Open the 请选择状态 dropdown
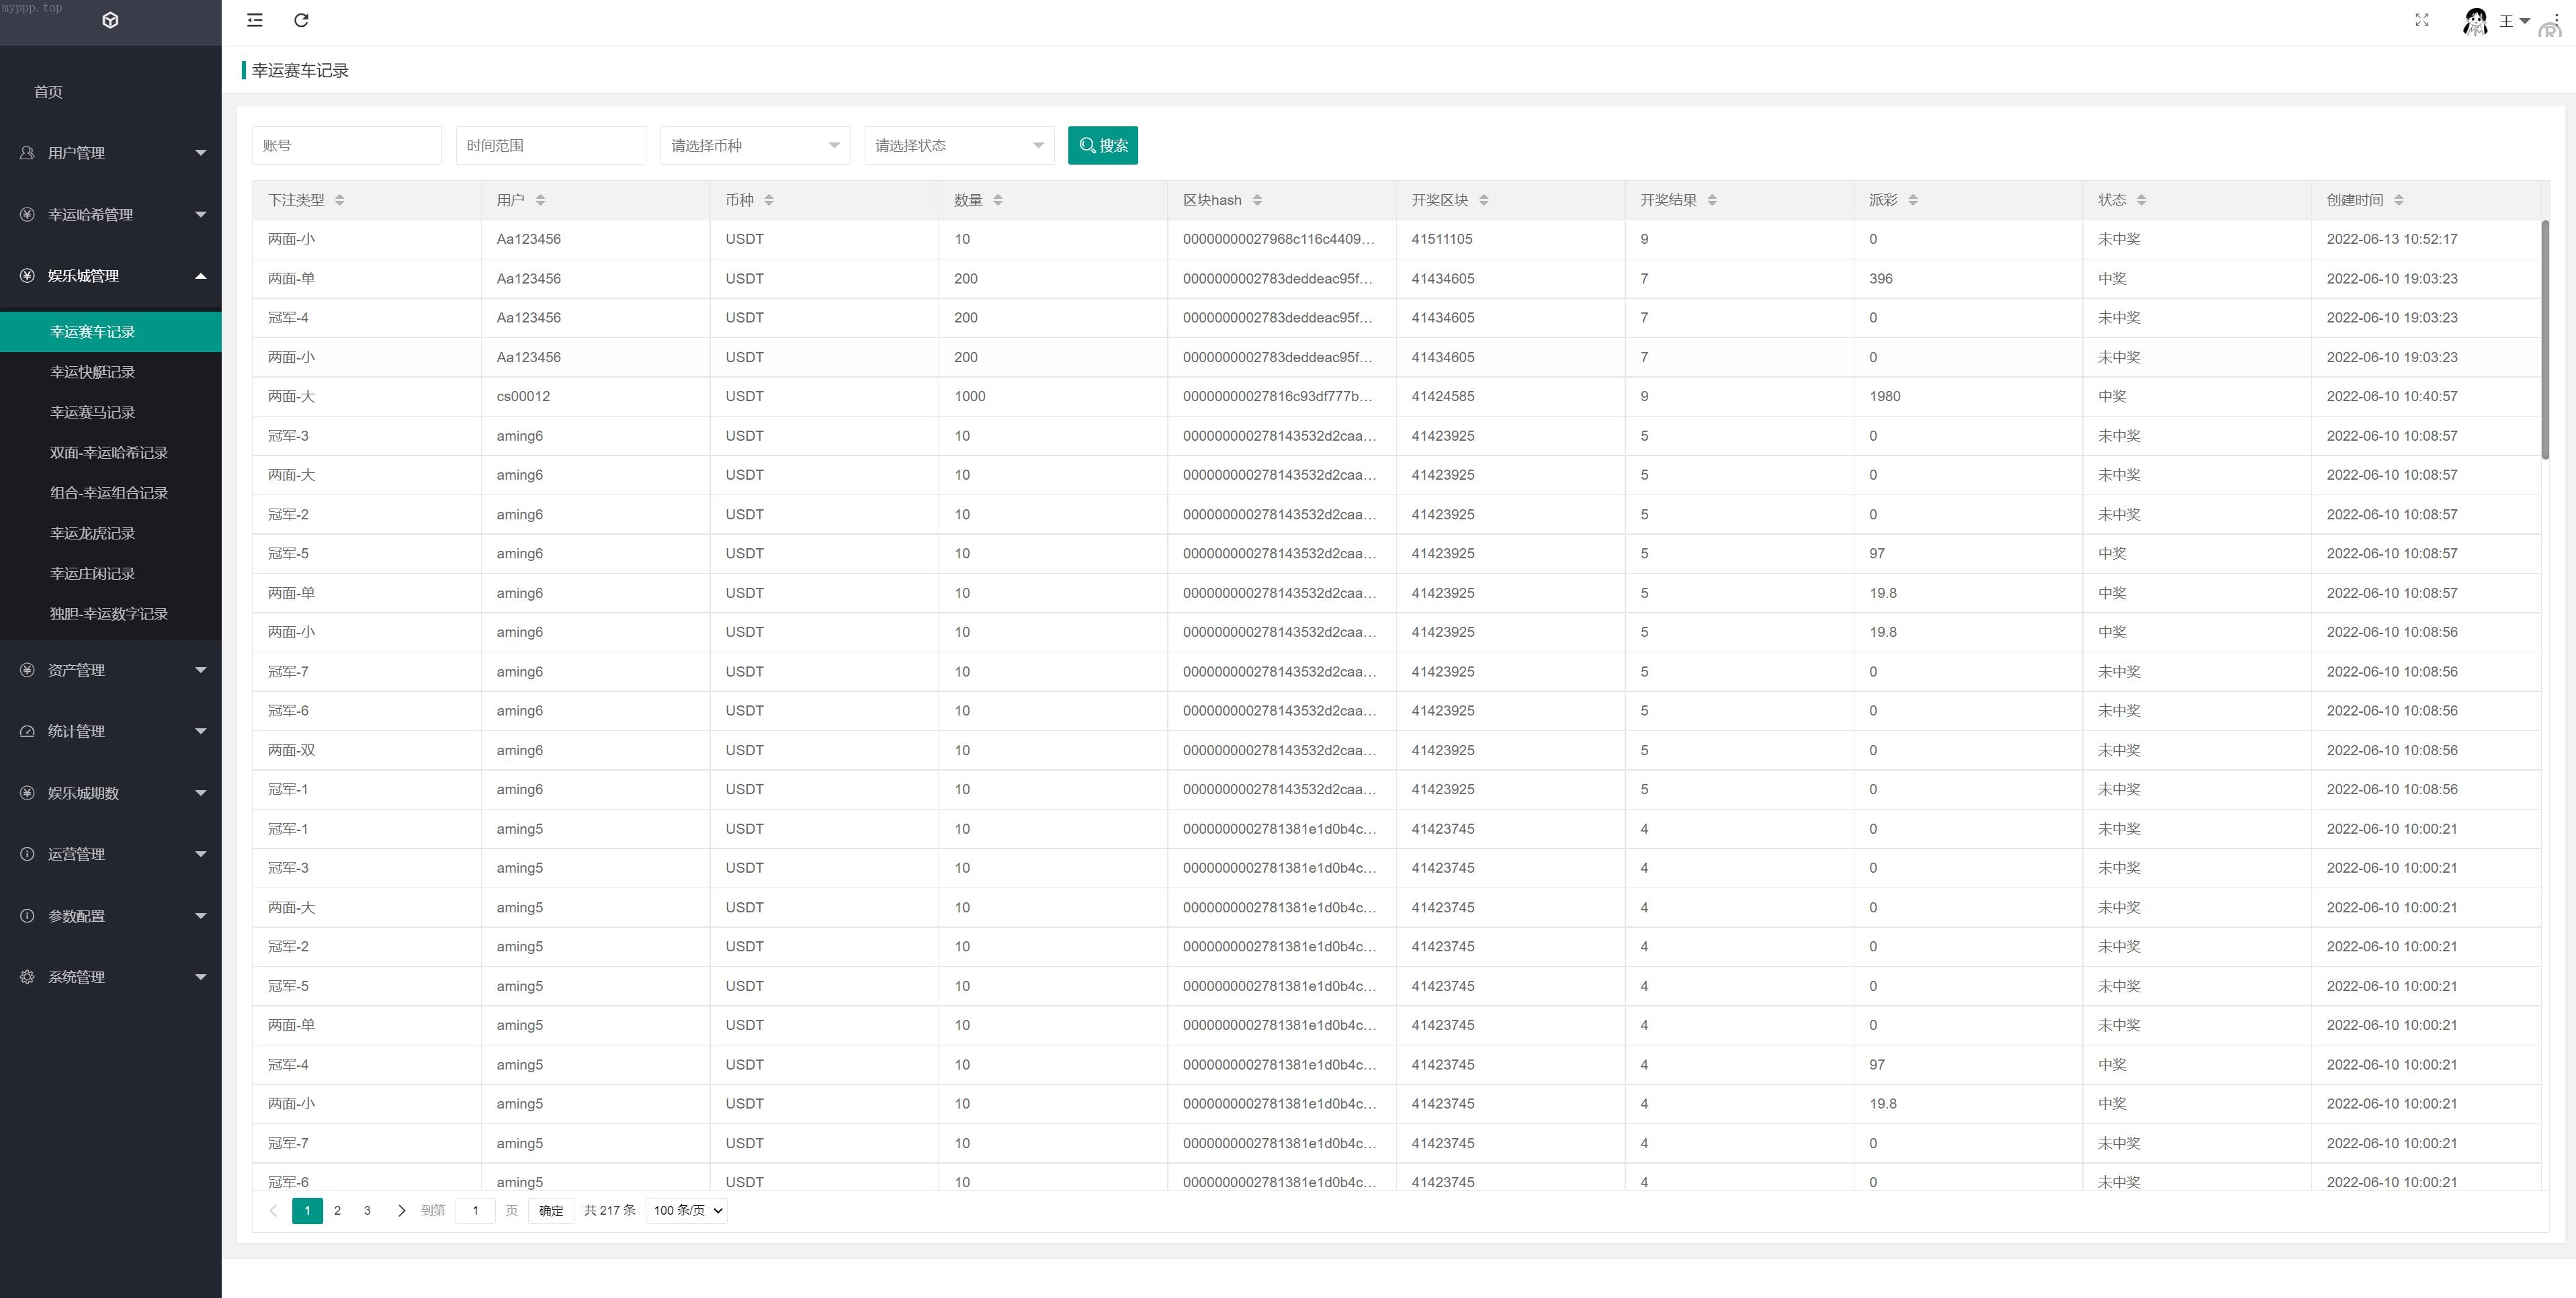 tap(959, 145)
